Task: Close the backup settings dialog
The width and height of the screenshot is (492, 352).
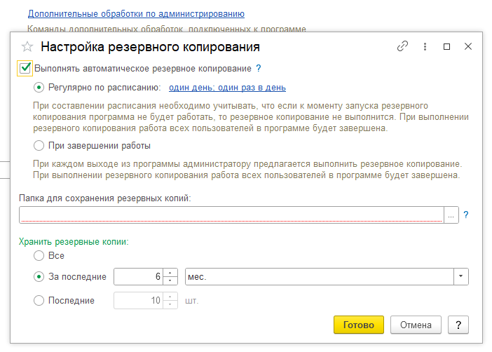Action: coord(468,47)
